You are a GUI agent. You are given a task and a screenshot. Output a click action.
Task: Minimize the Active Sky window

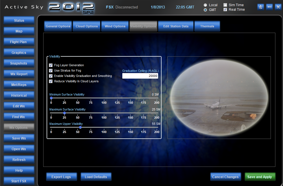coord(269,7)
